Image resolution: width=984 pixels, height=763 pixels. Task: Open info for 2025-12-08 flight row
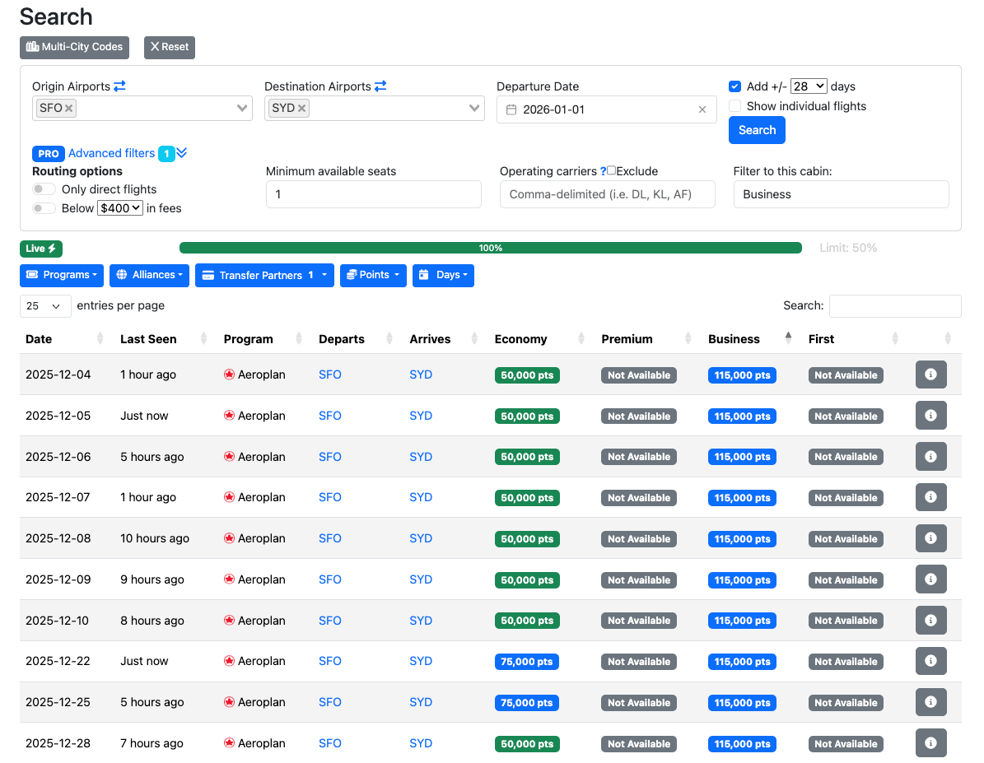(x=930, y=538)
